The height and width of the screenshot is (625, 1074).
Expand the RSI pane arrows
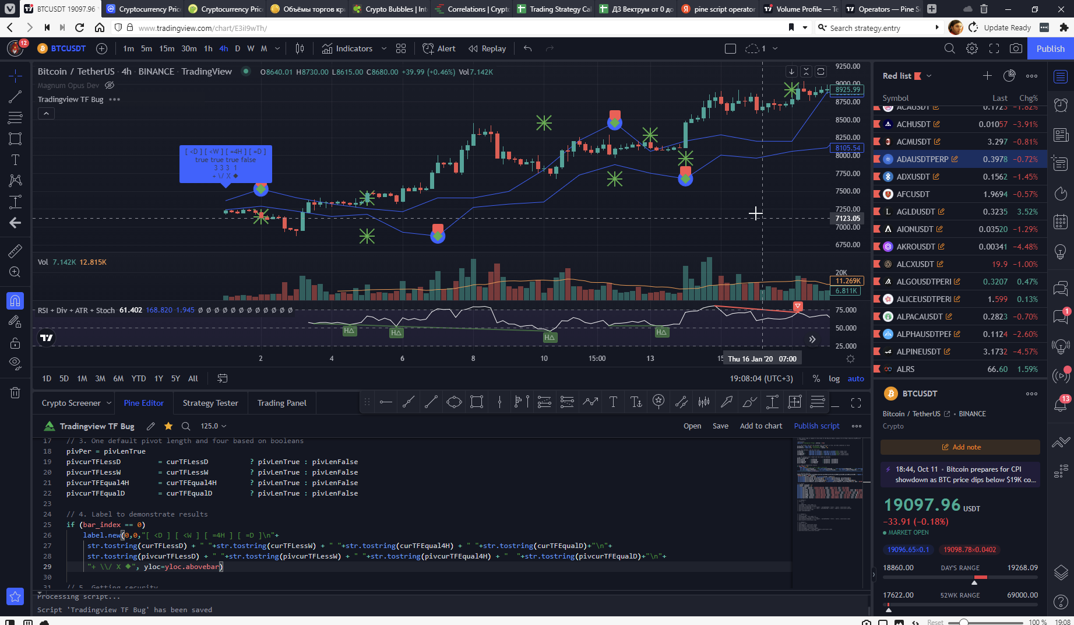(x=812, y=339)
